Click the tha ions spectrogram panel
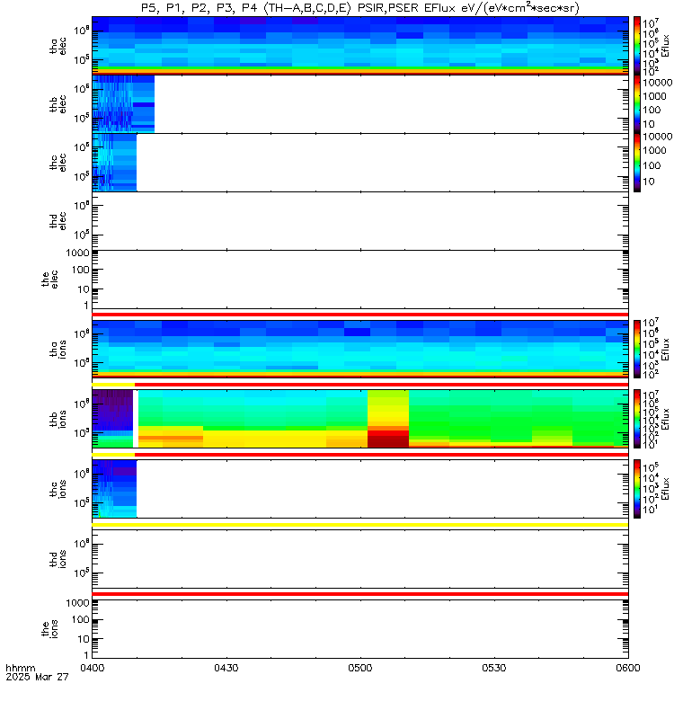 360,350
